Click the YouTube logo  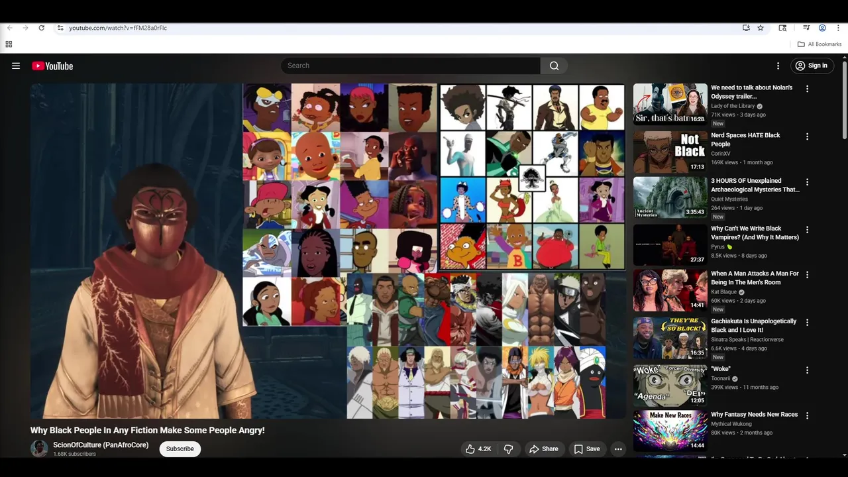click(x=52, y=66)
